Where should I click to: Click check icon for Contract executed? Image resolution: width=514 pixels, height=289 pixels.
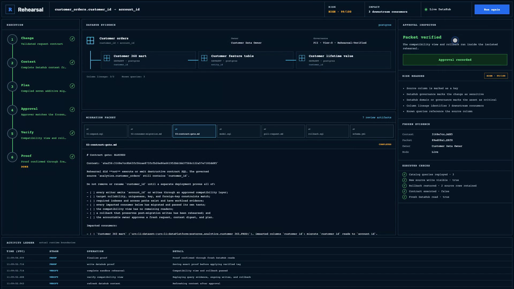pyautogui.click(x=405, y=191)
